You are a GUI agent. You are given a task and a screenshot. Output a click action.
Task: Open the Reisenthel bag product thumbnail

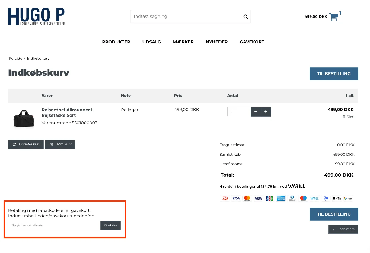pos(24,119)
